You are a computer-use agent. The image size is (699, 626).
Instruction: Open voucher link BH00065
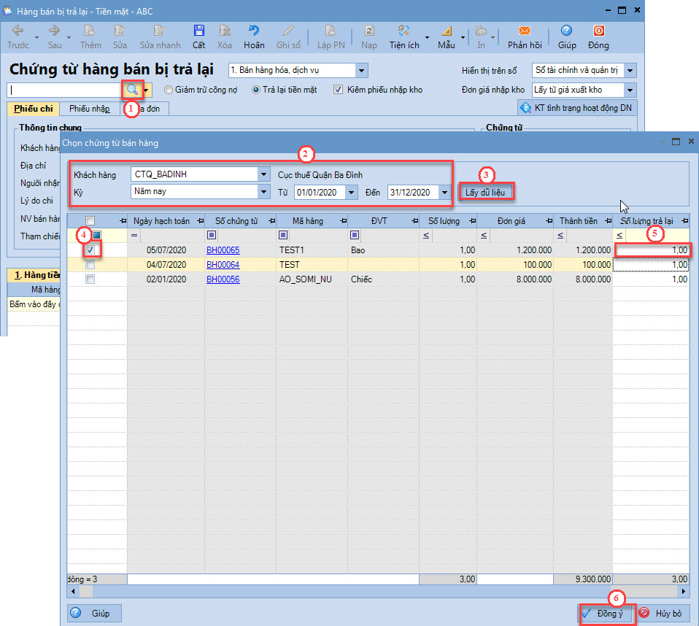coord(223,250)
